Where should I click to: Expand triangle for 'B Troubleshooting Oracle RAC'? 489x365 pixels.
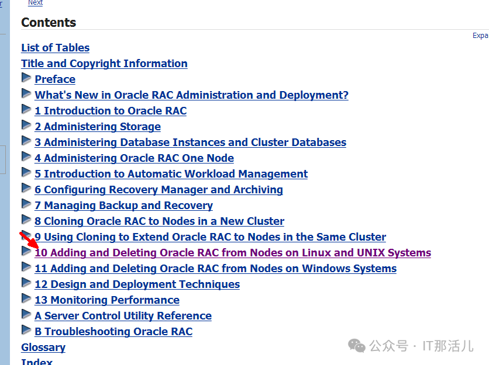point(26,330)
